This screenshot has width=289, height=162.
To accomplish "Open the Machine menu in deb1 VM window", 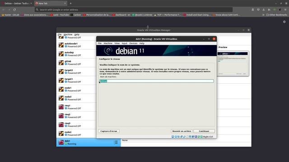I will (x=108, y=43).
